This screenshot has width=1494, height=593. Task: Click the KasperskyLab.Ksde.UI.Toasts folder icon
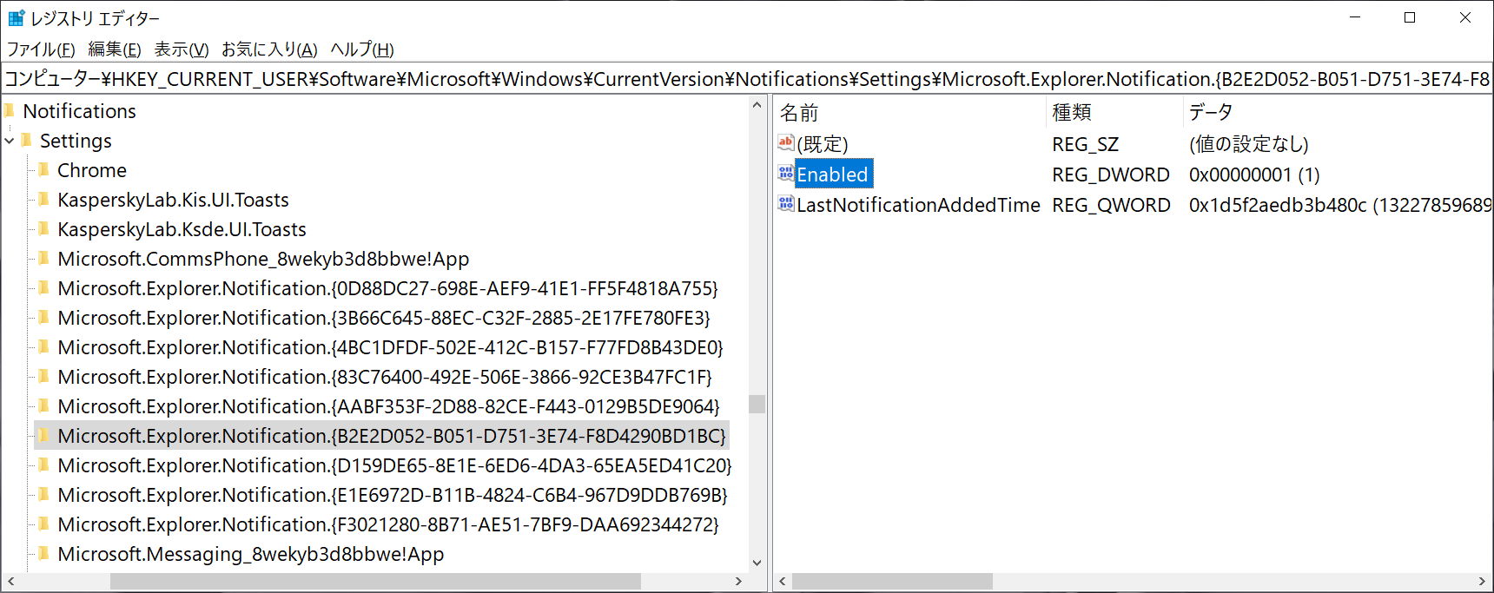43,228
